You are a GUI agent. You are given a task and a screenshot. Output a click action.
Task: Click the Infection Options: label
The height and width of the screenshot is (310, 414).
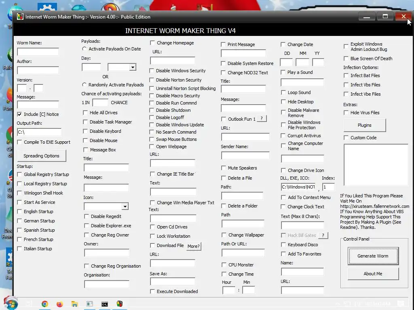pos(361,67)
